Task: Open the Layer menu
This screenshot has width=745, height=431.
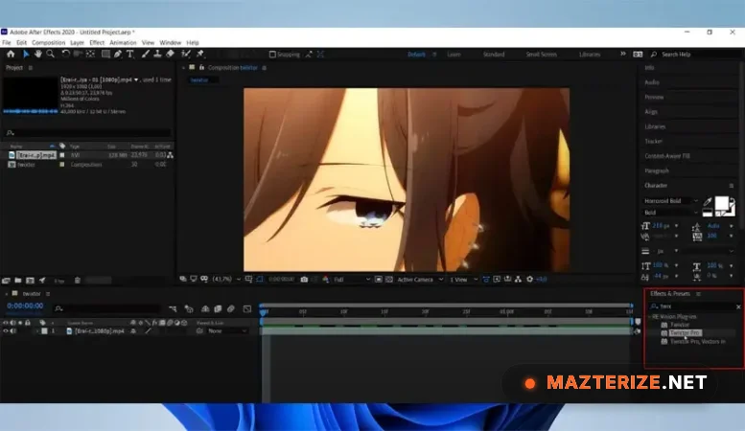Action: (x=77, y=43)
